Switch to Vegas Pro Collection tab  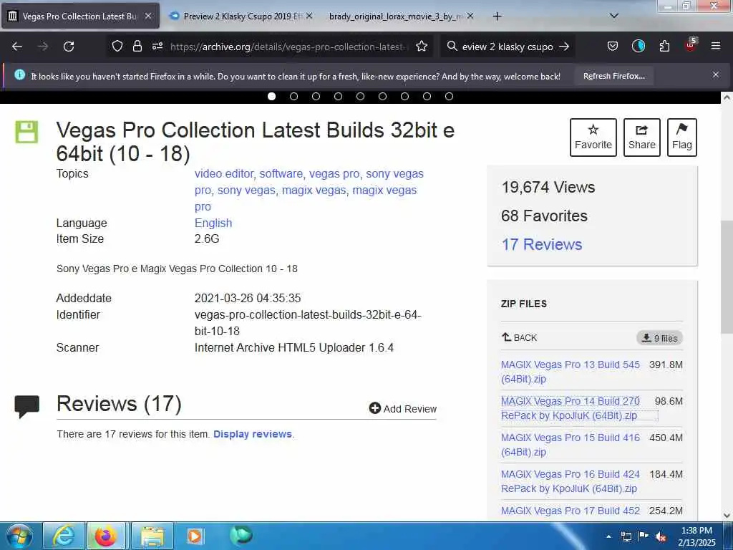click(x=79, y=16)
